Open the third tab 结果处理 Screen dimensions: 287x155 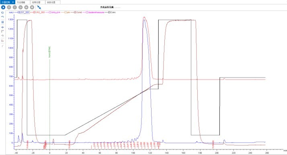(x=38, y=2)
